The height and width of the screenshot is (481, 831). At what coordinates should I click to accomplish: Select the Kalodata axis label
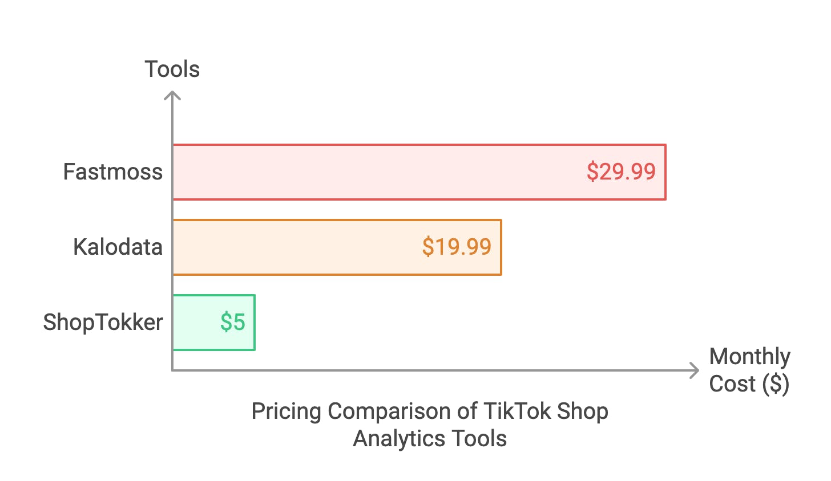118,247
